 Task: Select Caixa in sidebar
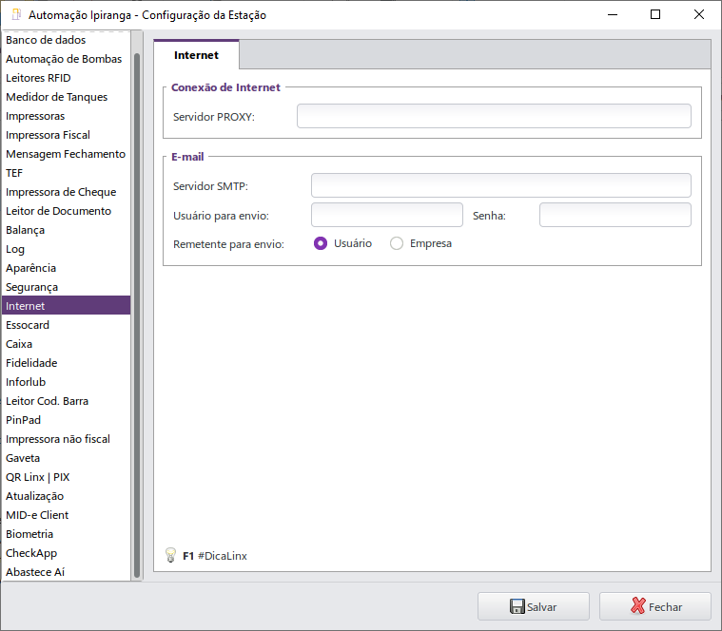pos(66,344)
